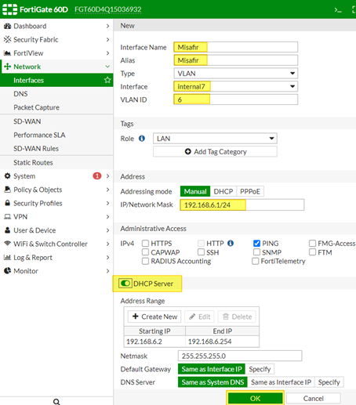Open the Interface internal7 dropdown
Viewport: 356px width, 405px height.
coord(235,86)
